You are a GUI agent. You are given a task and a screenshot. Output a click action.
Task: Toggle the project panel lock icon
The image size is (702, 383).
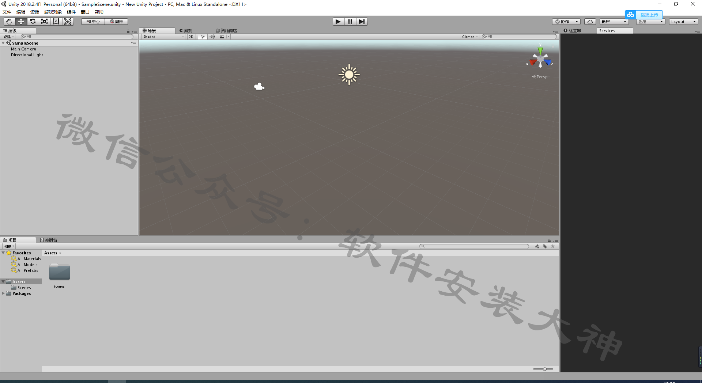tap(549, 241)
